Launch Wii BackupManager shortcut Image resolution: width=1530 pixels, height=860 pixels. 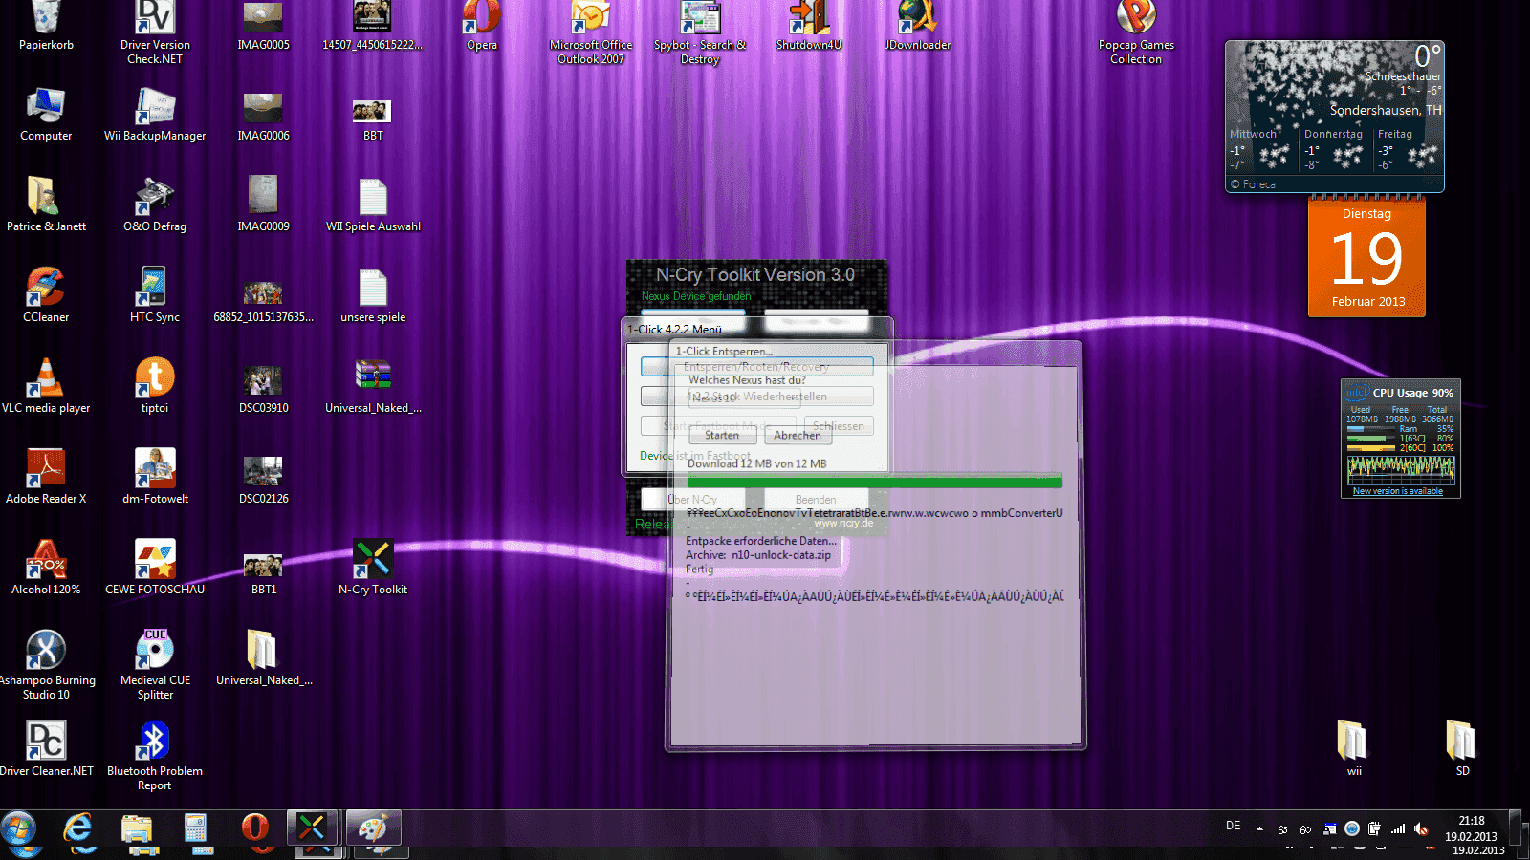tap(155, 105)
